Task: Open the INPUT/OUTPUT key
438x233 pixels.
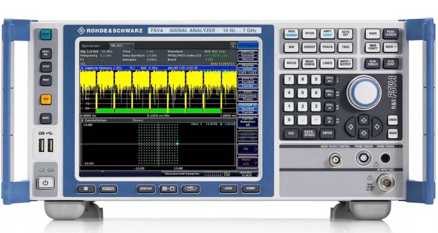Action: click(x=346, y=64)
